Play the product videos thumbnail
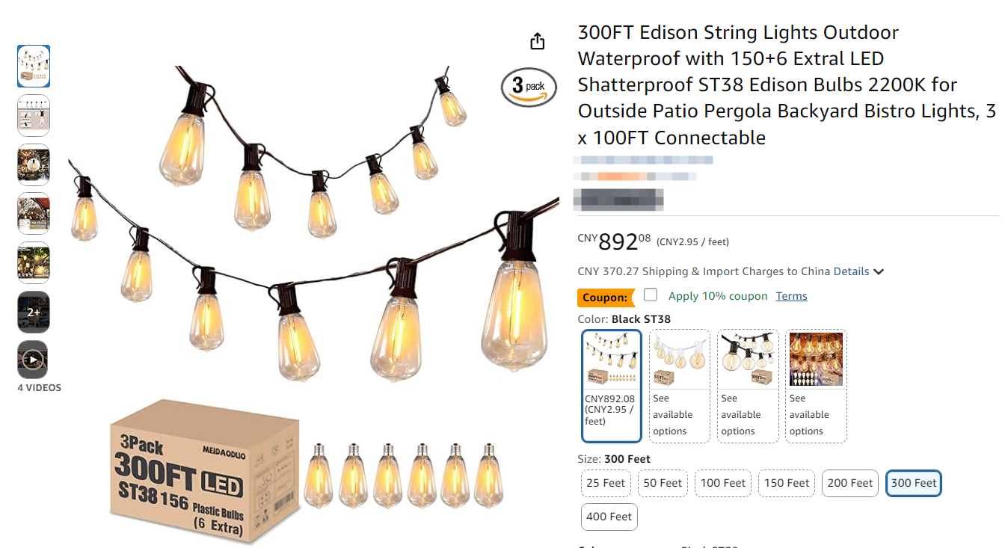1005x548 pixels. (x=34, y=360)
